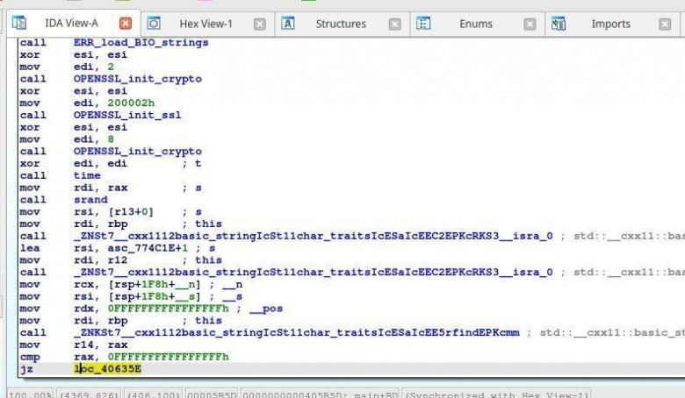The height and width of the screenshot is (398, 685).
Task: Close the Enums tab
Action: [x=530, y=25]
